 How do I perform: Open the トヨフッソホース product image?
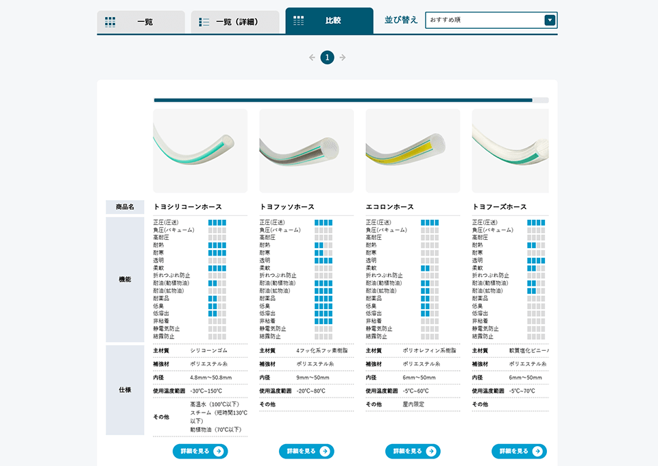306,151
